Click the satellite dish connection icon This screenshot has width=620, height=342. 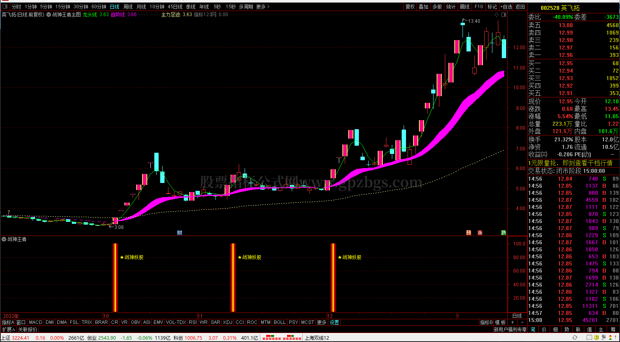[604, 338]
